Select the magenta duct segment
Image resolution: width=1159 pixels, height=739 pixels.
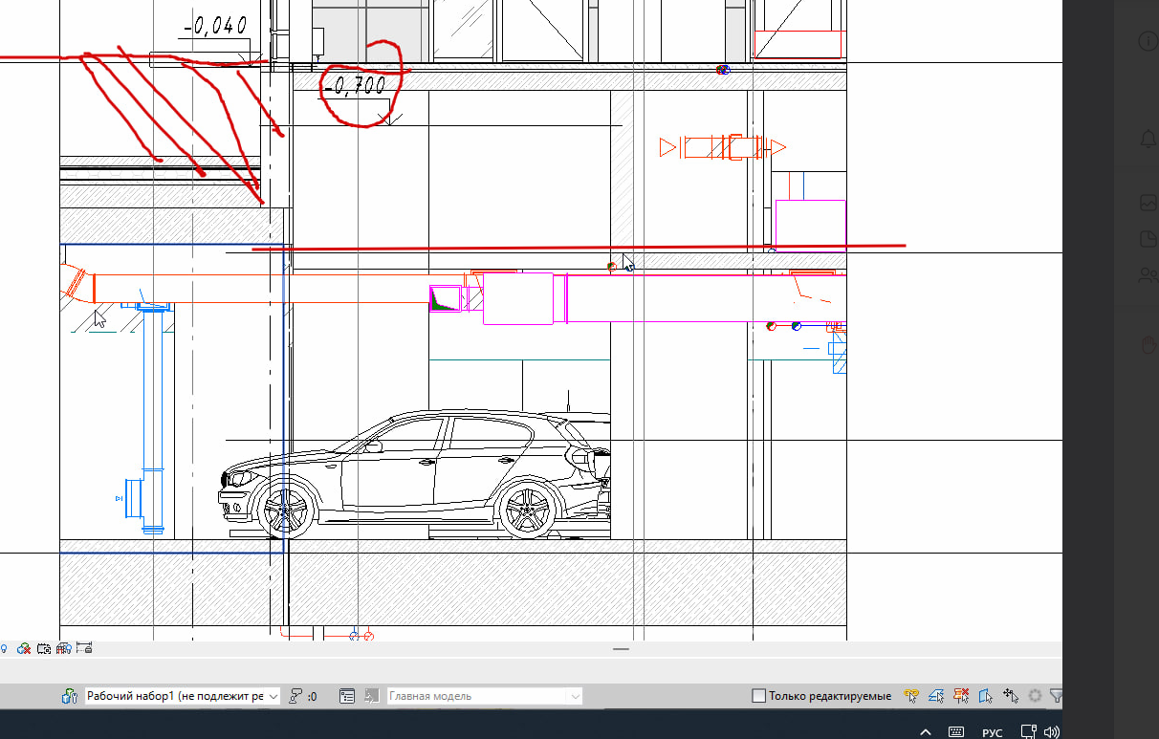tap(706, 298)
